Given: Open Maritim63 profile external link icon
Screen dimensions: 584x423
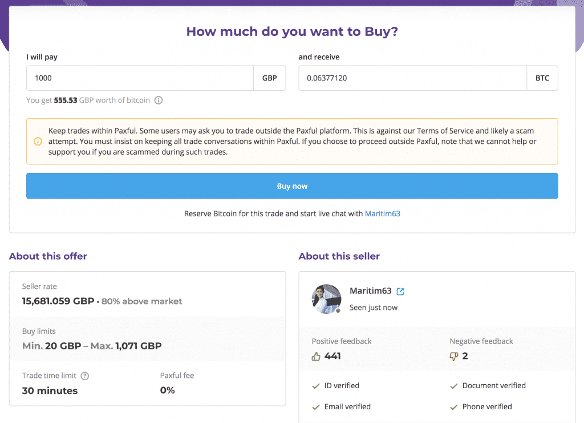Looking at the screenshot, I should [x=400, y=292].
